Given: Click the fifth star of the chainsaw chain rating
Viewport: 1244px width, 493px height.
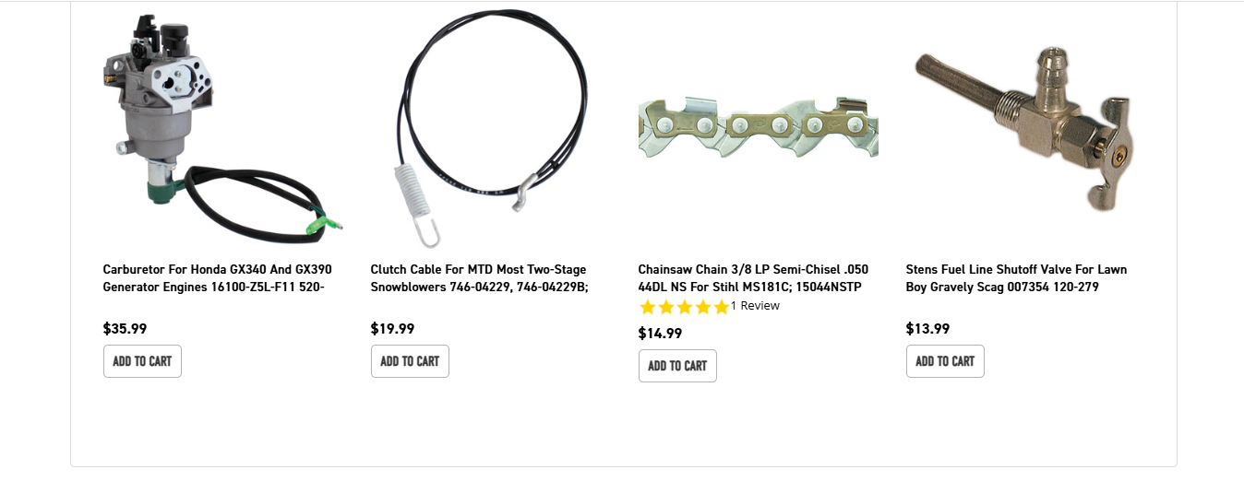Looking at the screenshot, I should (720, 307).
